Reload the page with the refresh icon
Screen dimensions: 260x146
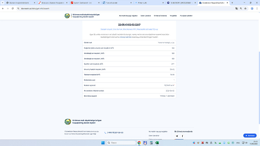click(13, 8)
